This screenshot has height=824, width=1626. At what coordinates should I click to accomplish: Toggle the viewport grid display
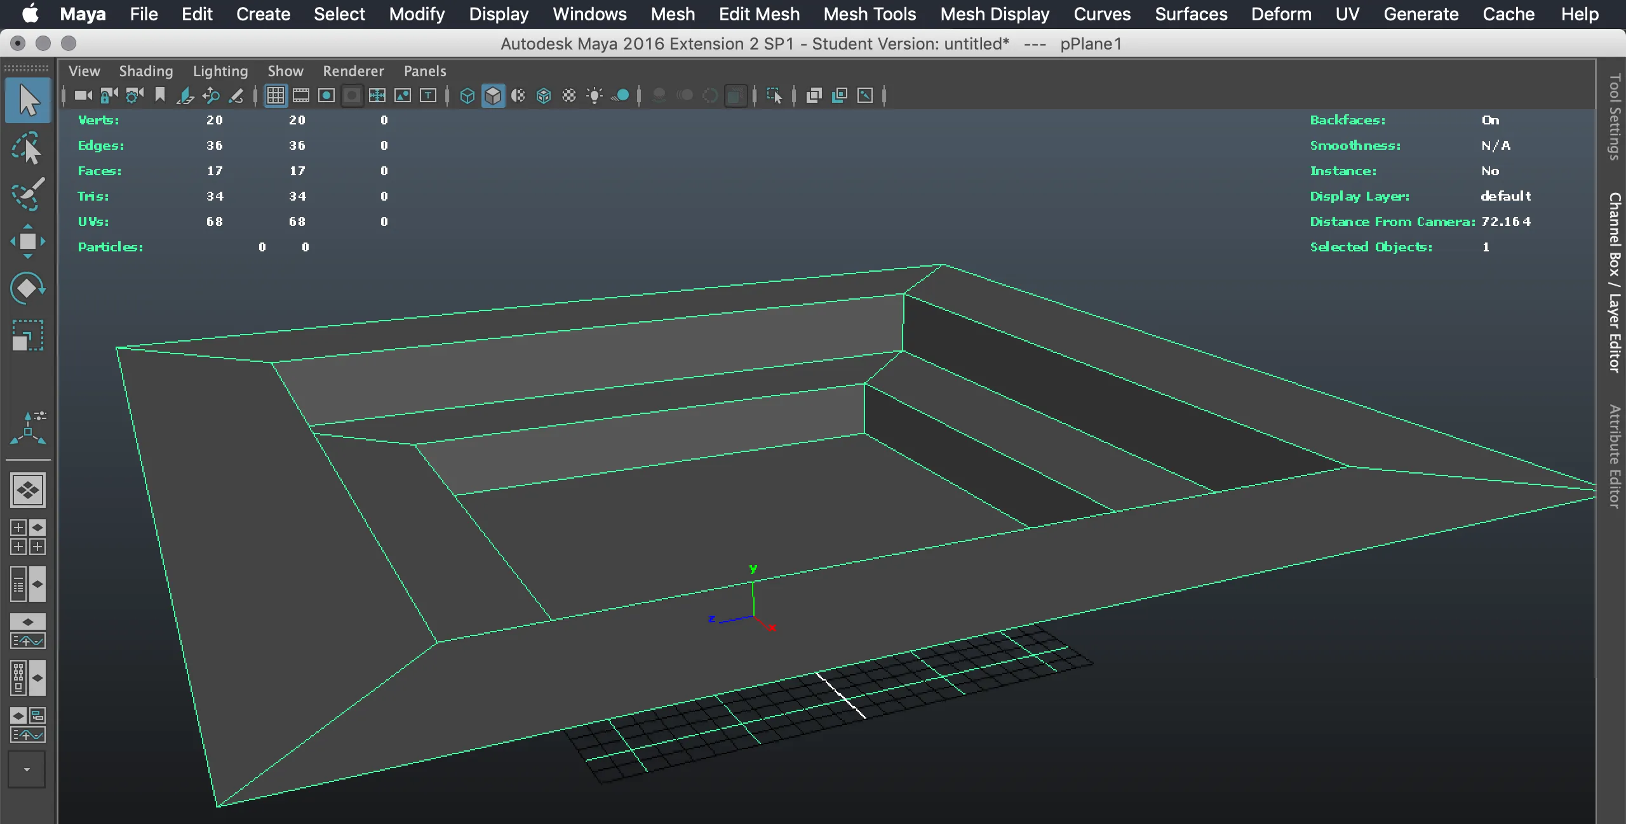275,96
